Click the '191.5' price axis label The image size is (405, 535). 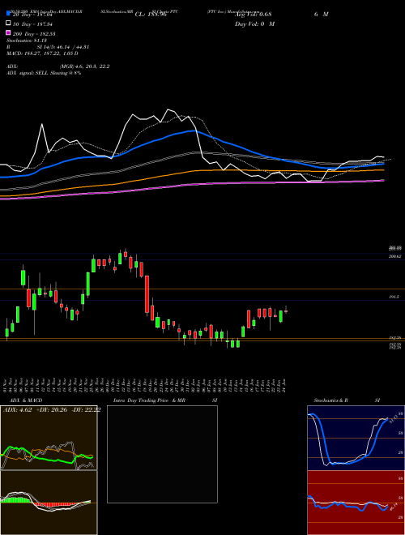point(394,297)
